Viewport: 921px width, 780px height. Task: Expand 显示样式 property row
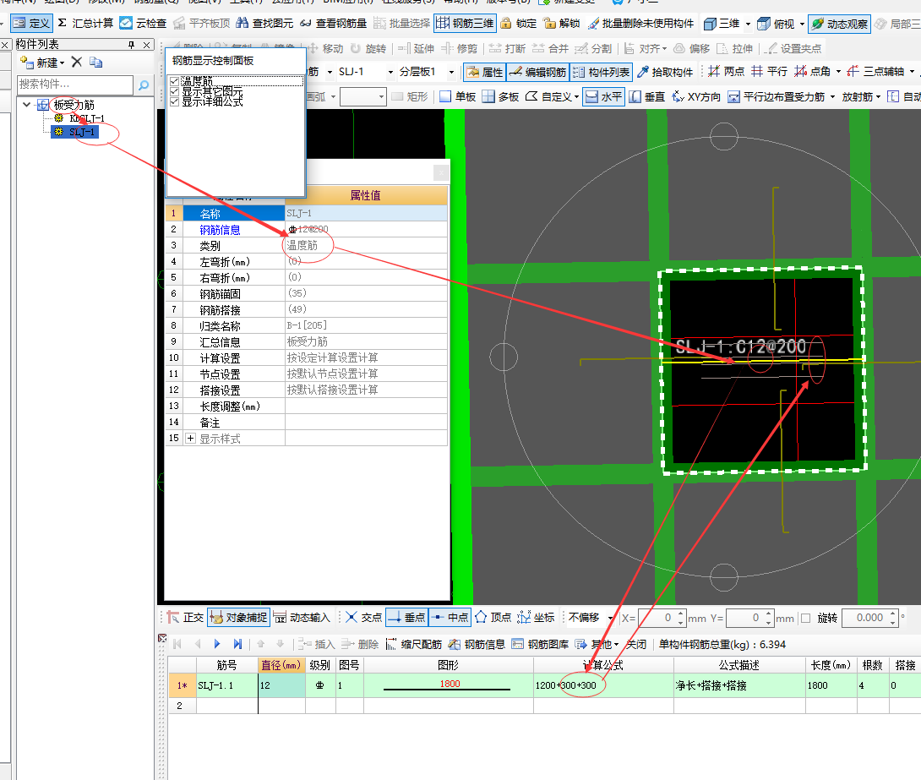coord(190,438)
